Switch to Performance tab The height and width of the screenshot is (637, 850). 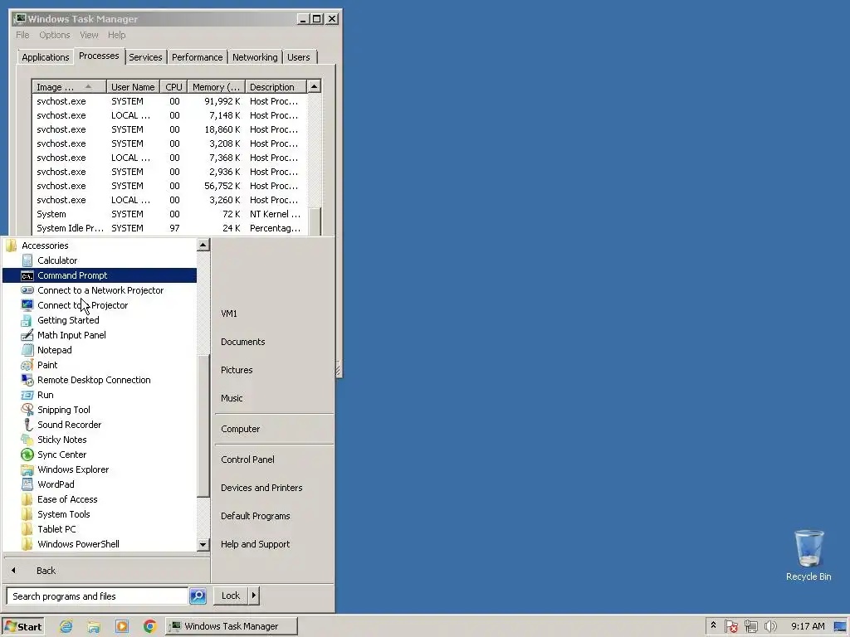coord(198,57)
